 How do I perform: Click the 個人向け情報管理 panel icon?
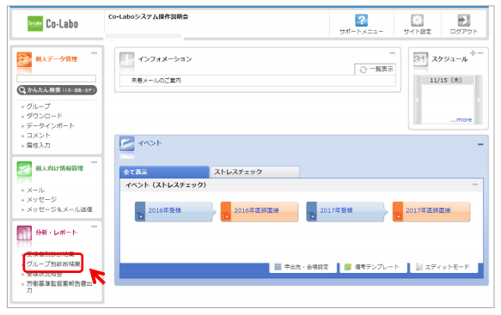(24, 169)
